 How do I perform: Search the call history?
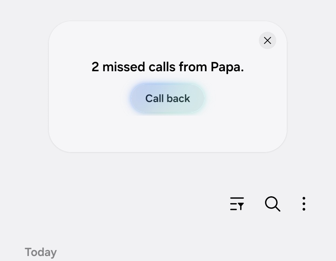pyautogui.click(x=273, y=204)
